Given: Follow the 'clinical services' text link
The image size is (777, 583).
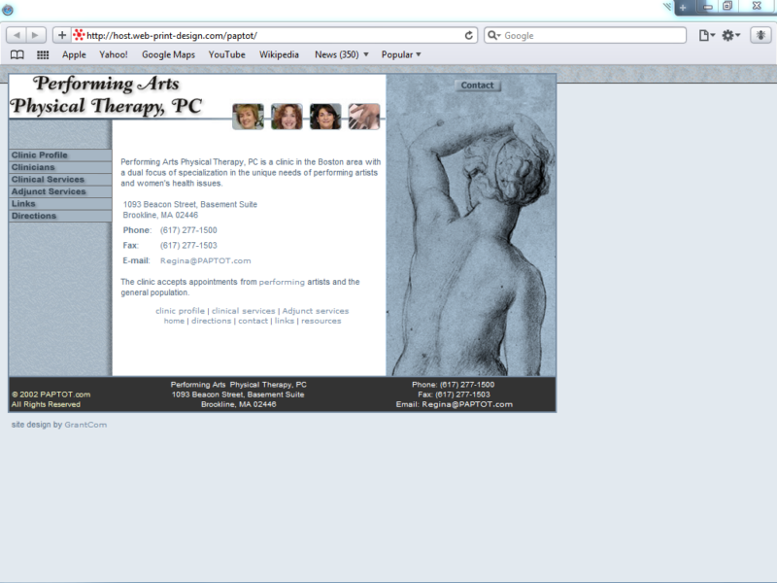Looking at the screenshot, I should (244, 311).
